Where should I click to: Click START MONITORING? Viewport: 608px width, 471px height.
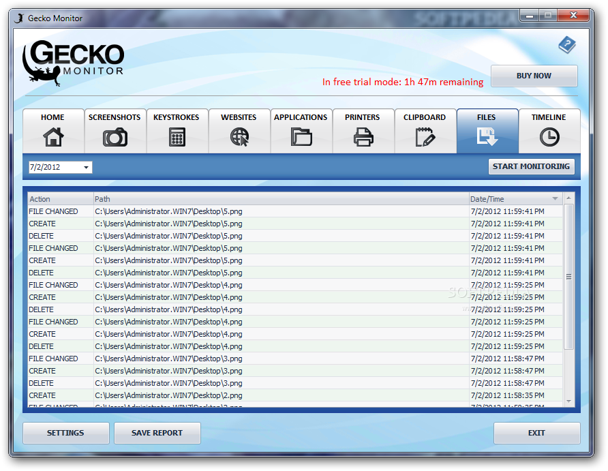(x=531, y=166)
